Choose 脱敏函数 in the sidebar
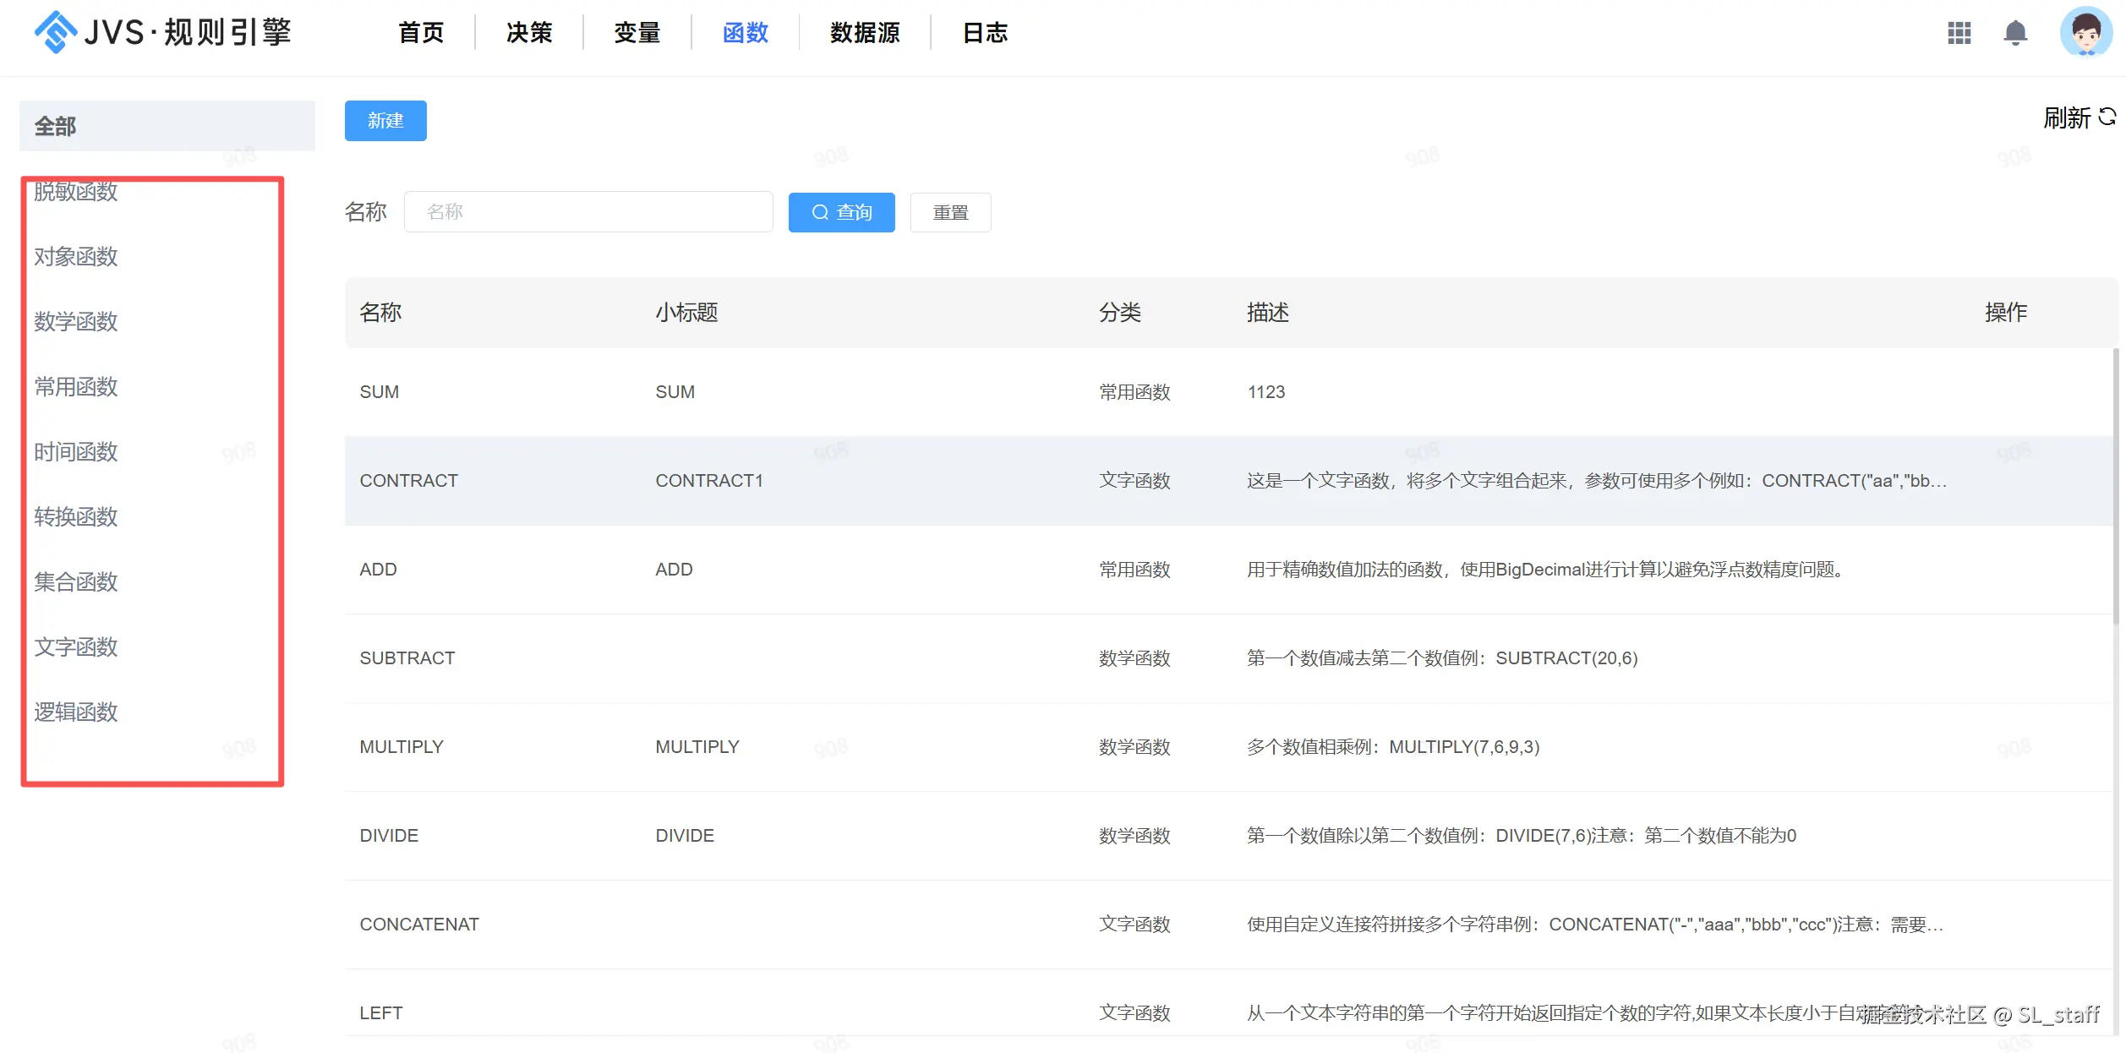 tap(76, 192)
